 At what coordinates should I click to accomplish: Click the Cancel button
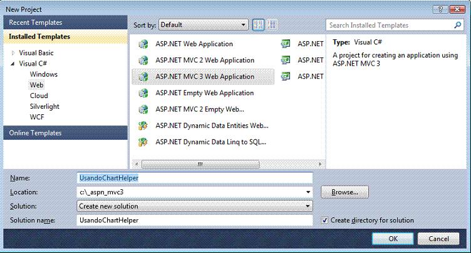pos(438,239)
